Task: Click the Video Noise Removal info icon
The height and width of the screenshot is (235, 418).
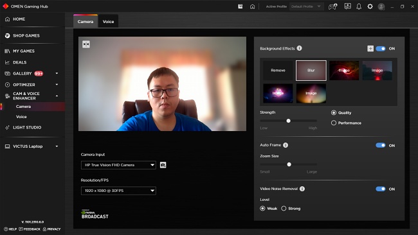Action: [302, 189]
